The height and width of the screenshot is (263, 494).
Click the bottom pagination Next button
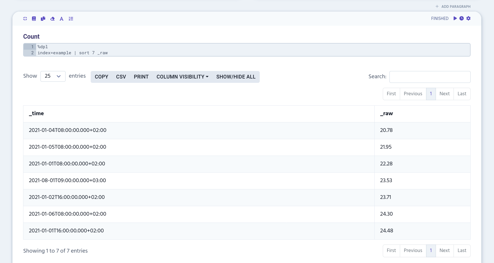[x=445, y=251]
